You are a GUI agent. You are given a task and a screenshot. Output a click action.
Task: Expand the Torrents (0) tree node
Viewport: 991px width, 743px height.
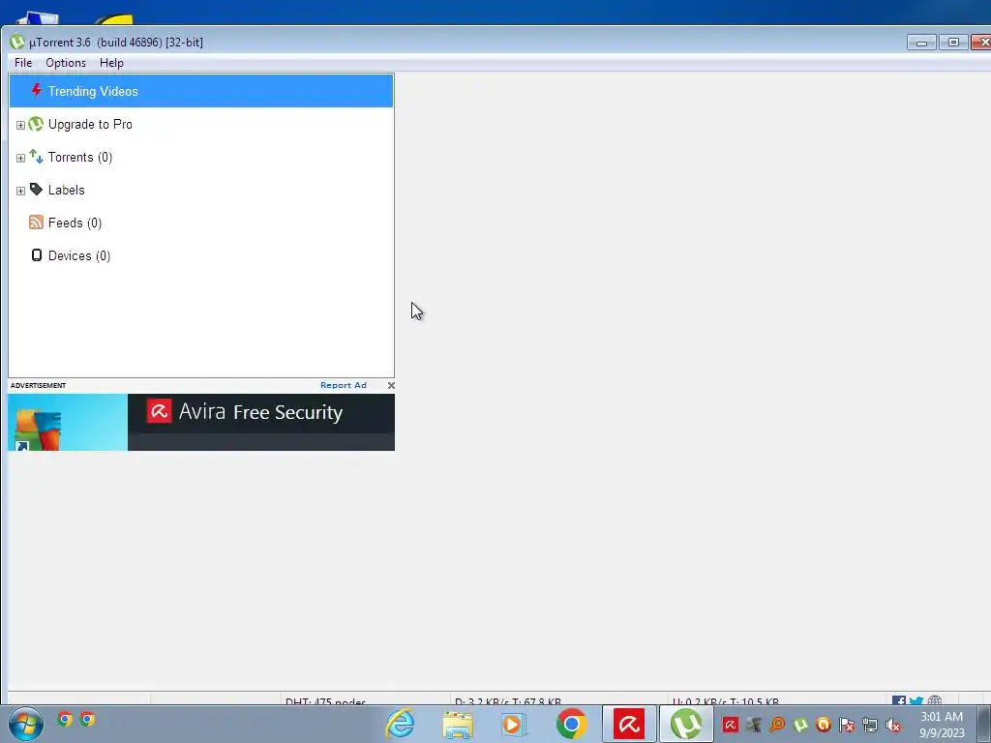pos(20,158)
